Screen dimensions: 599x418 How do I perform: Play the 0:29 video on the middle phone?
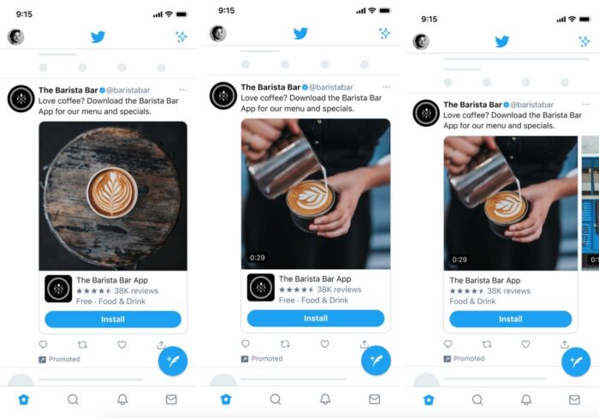[x=316, y=194]
